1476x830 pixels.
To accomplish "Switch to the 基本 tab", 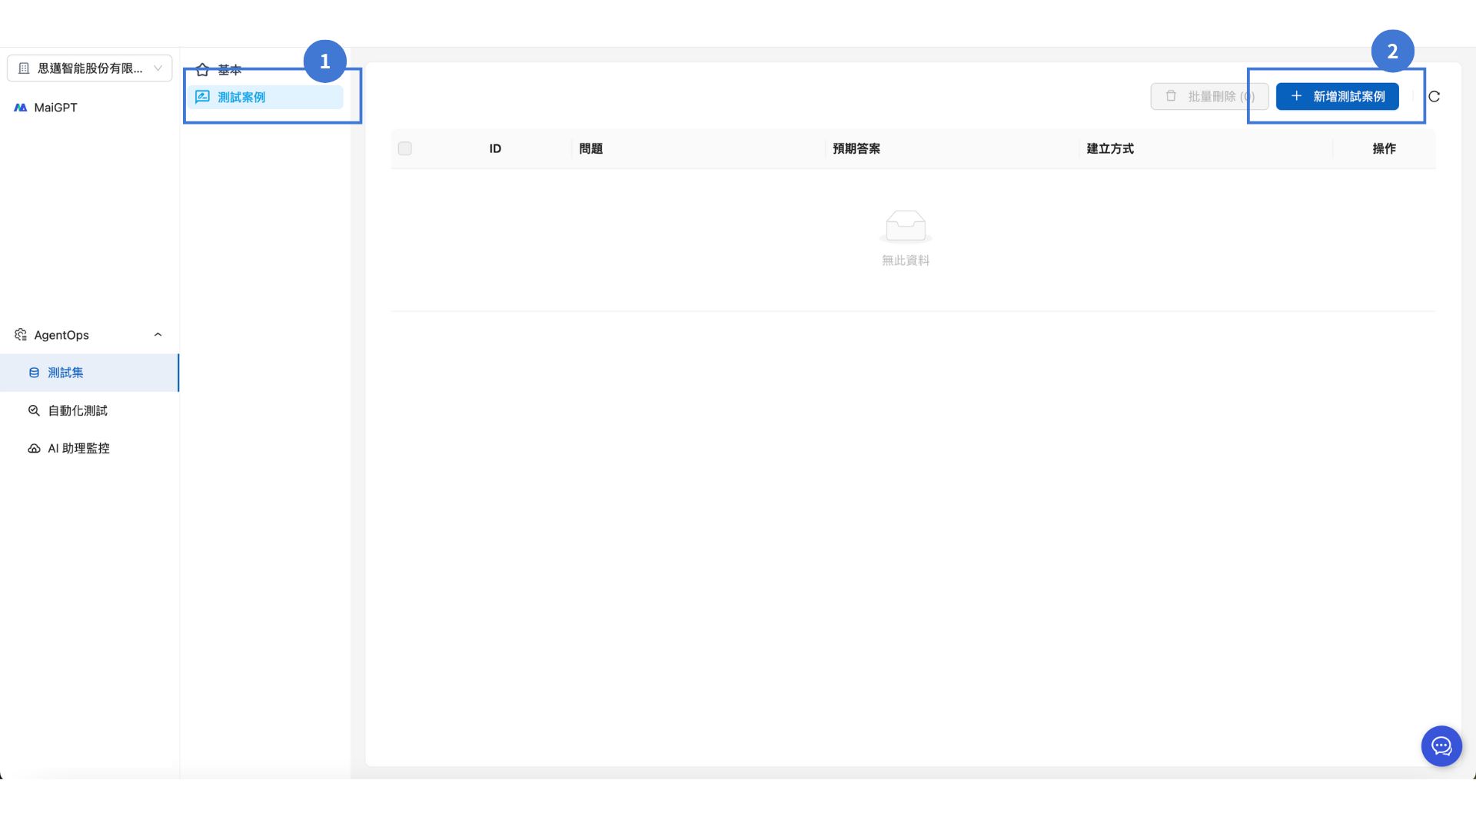I will (x=229, y=70).
